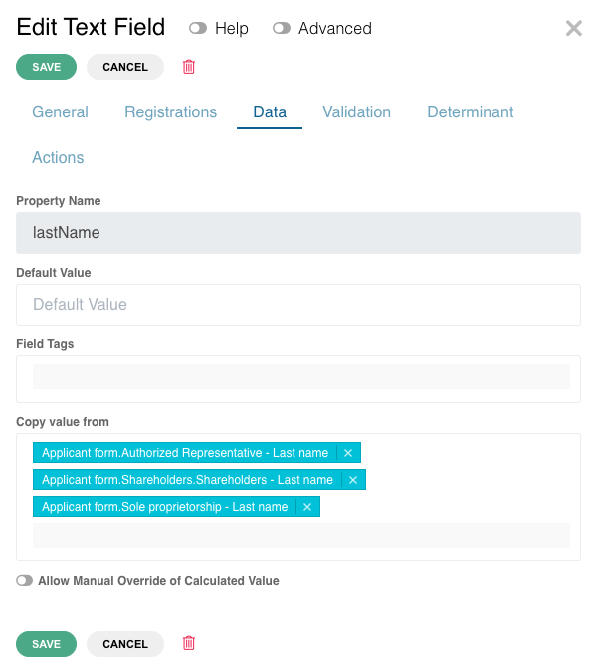Toggle Allow Manual Override of Calculated Value
This screenshot has height=665, width=589.
point(25,581)
